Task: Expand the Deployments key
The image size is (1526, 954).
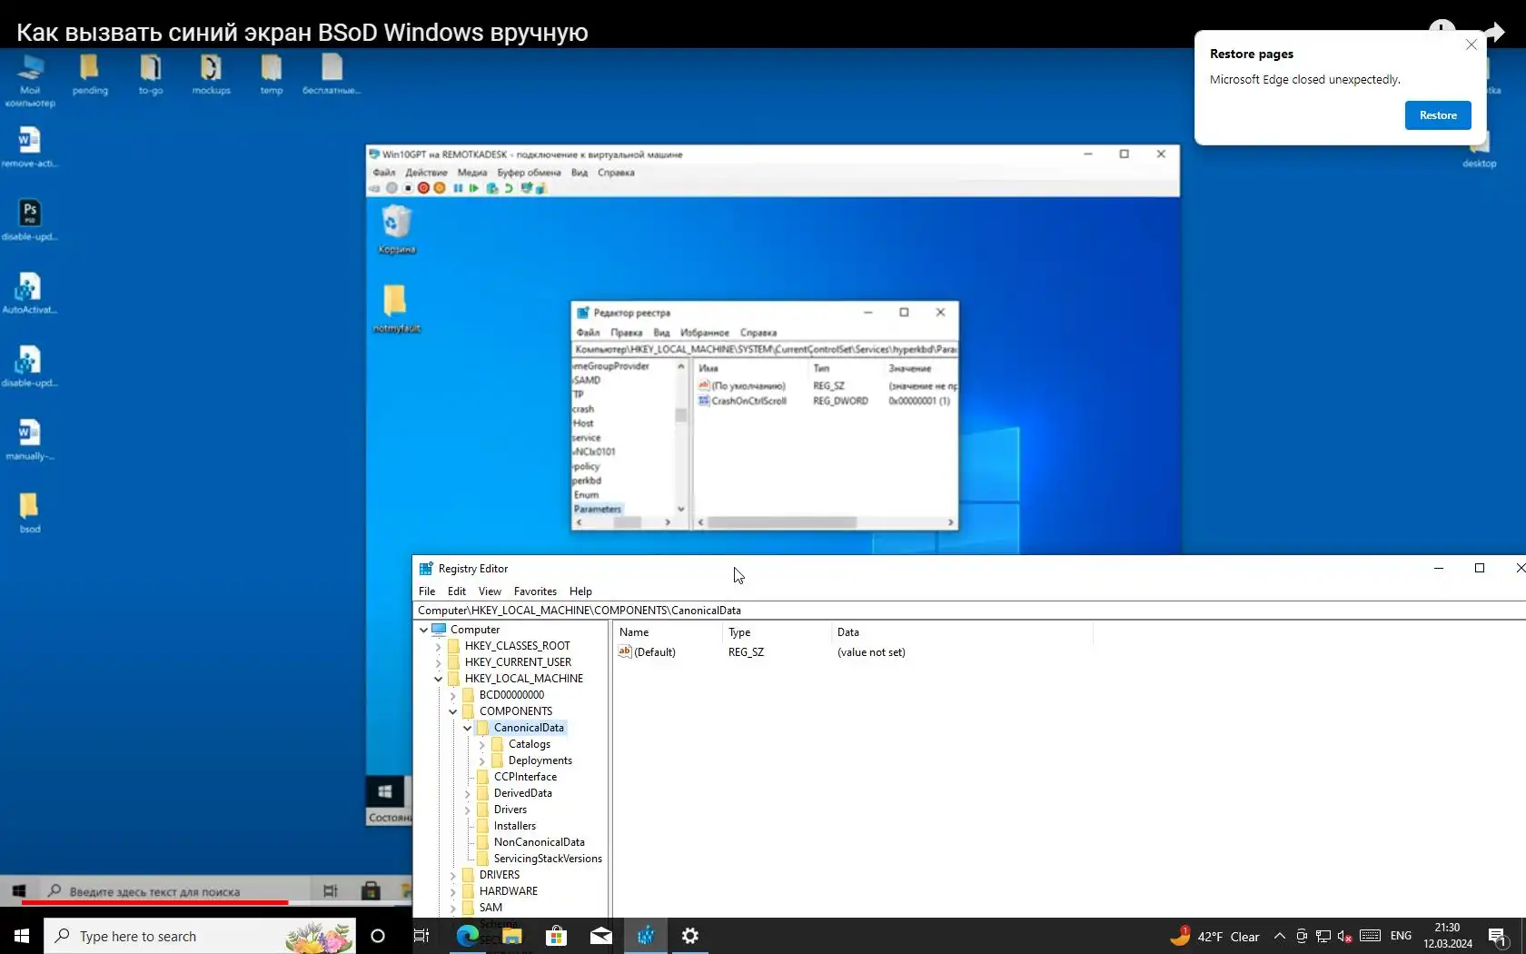Action: (481, 760)
